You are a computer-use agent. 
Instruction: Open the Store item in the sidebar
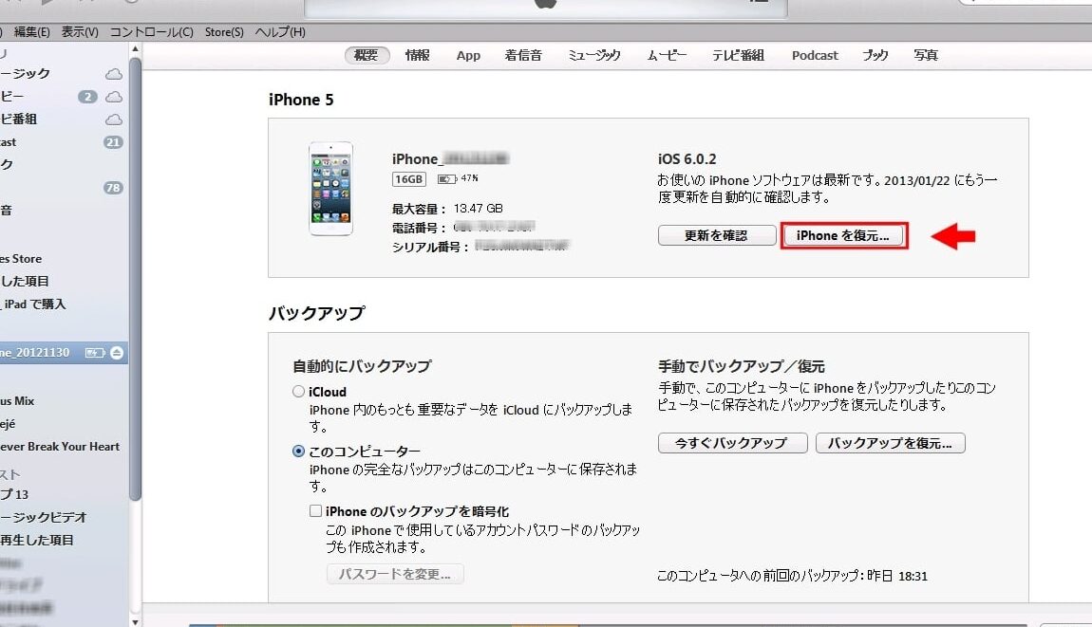tap(21, 259)
